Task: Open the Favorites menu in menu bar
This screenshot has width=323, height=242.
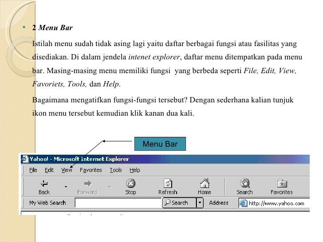Action: click(91, 170)
